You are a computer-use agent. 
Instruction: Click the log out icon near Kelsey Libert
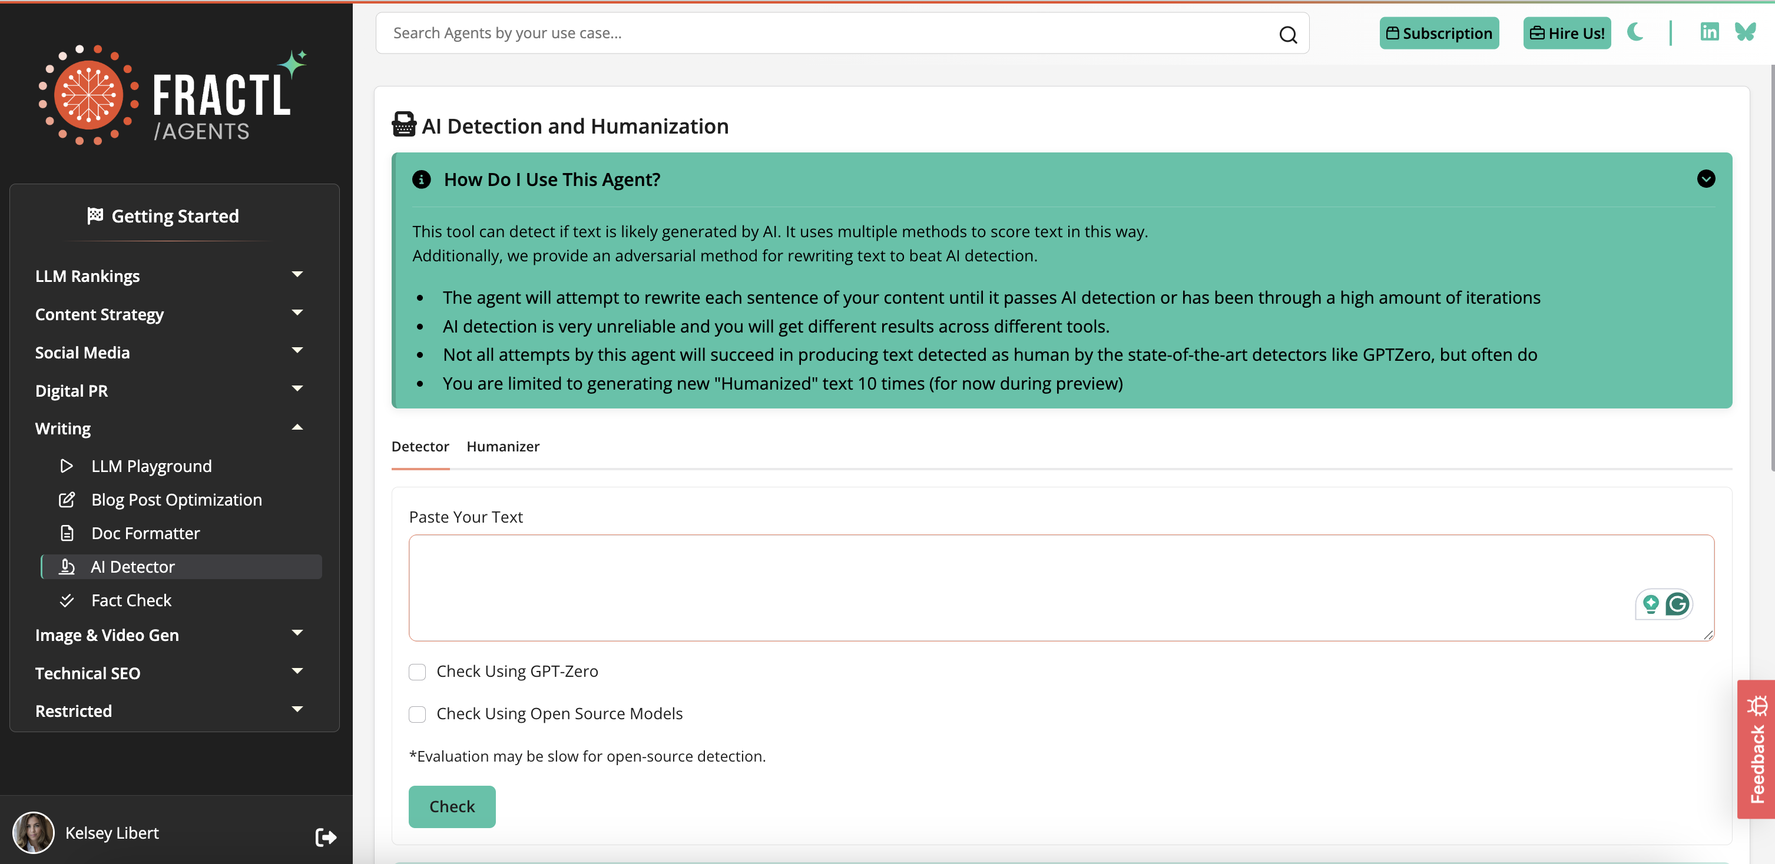[325, 836]
